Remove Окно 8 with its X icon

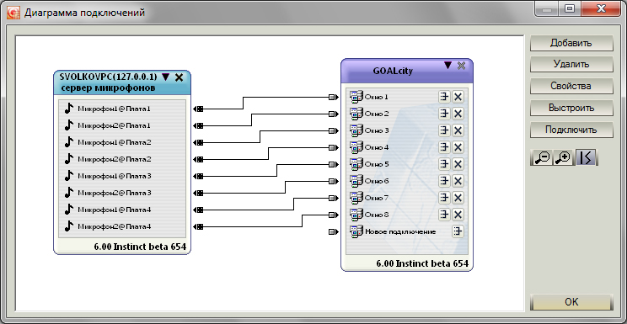[x=458, y=215]
